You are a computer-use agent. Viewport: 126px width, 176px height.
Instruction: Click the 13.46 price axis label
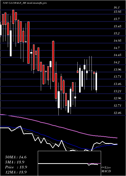coord(117,84)
